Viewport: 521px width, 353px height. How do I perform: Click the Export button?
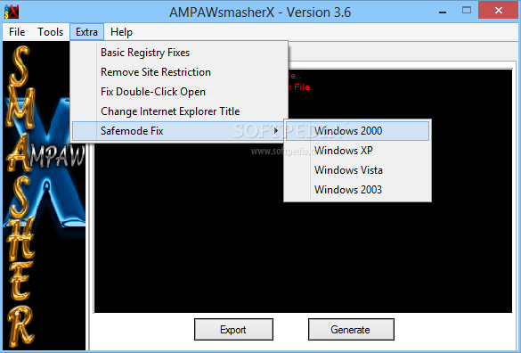coord(233,330)
